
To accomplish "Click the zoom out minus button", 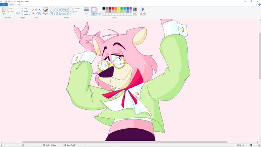I will tap(243, 145).
